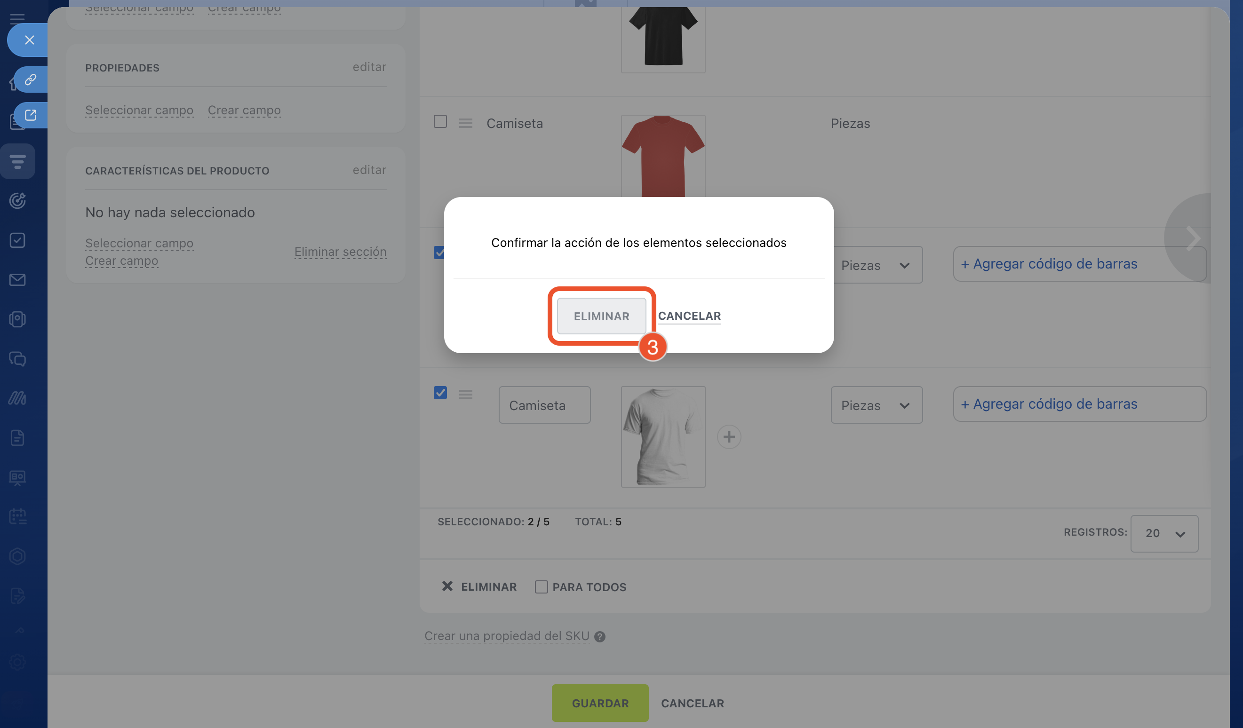Screen dimensions: 1243x728
Task: Uncheck the gray Camiseta row checkbox
Action: point(440,393)
